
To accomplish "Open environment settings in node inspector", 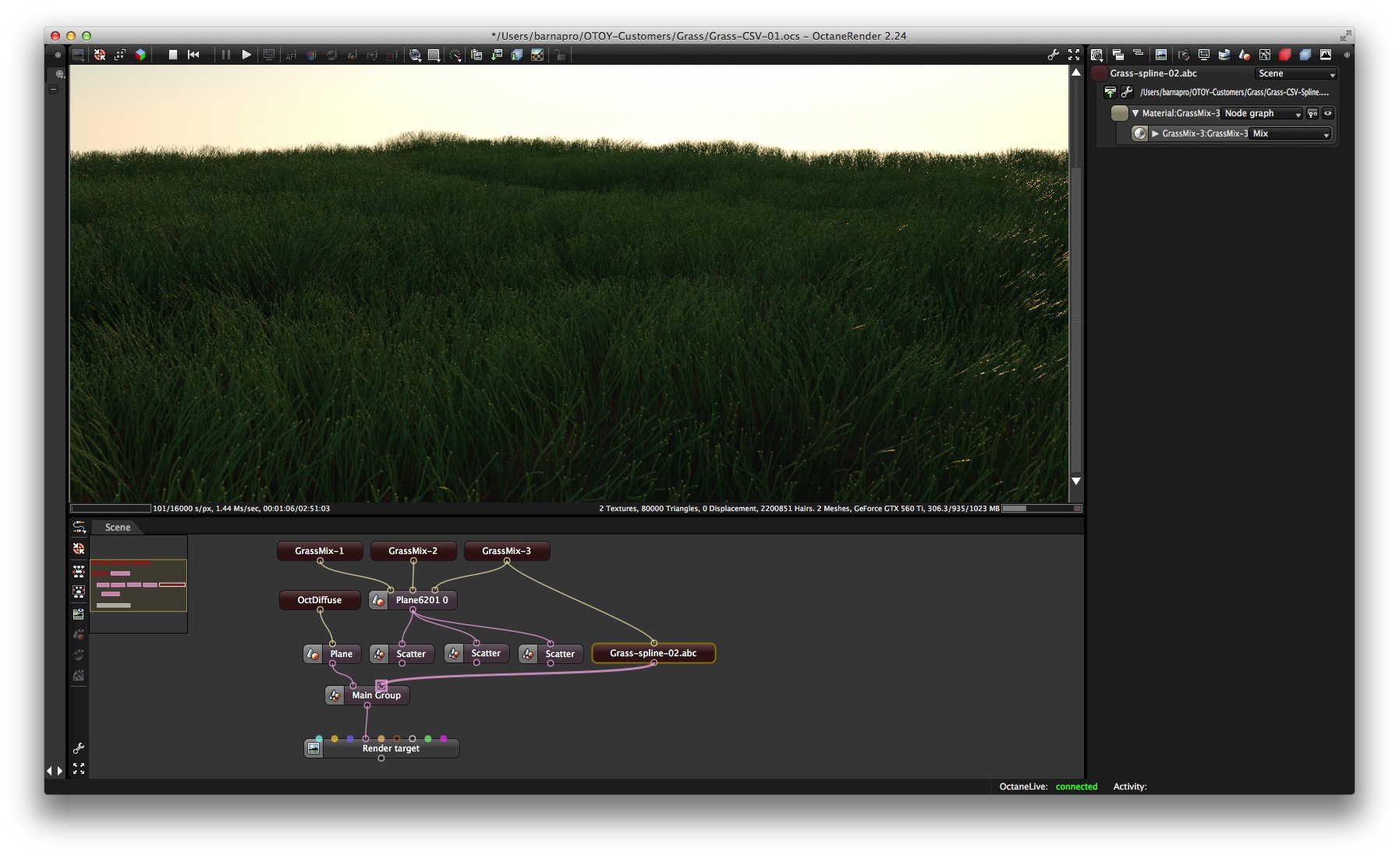I will [1224, 55].
